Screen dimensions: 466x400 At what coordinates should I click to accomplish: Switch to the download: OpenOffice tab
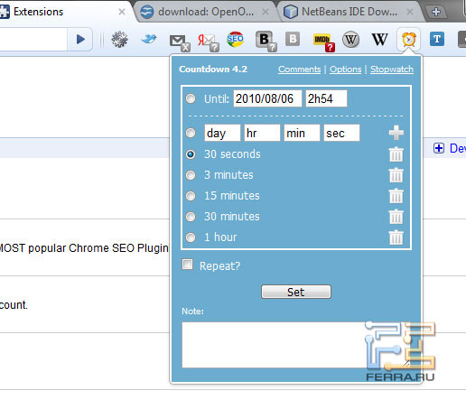point(205,12)
